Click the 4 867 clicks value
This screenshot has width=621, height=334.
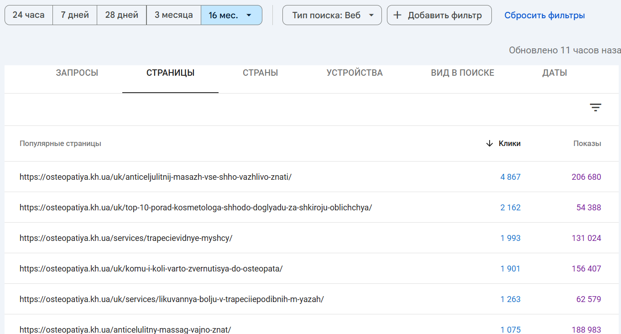click(511, 177)
